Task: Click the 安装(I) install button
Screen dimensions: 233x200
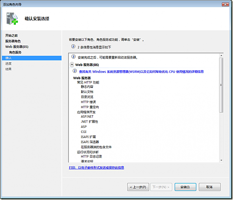Action: [185, 187]
